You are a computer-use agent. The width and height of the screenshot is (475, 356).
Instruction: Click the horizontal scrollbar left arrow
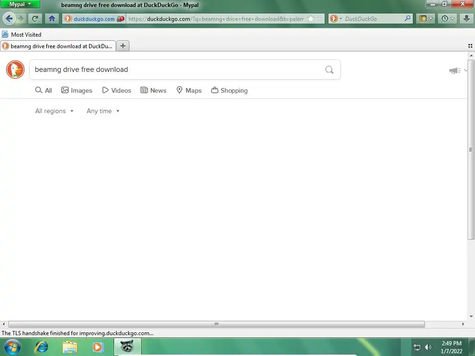click(3, 324)
